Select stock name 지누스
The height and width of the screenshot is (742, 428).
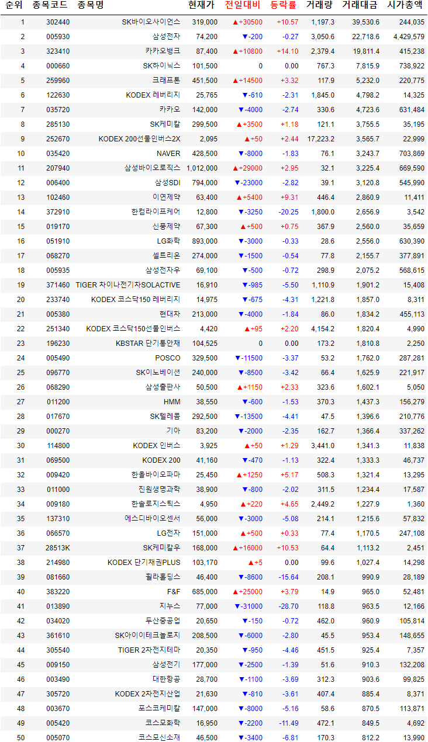170,606
